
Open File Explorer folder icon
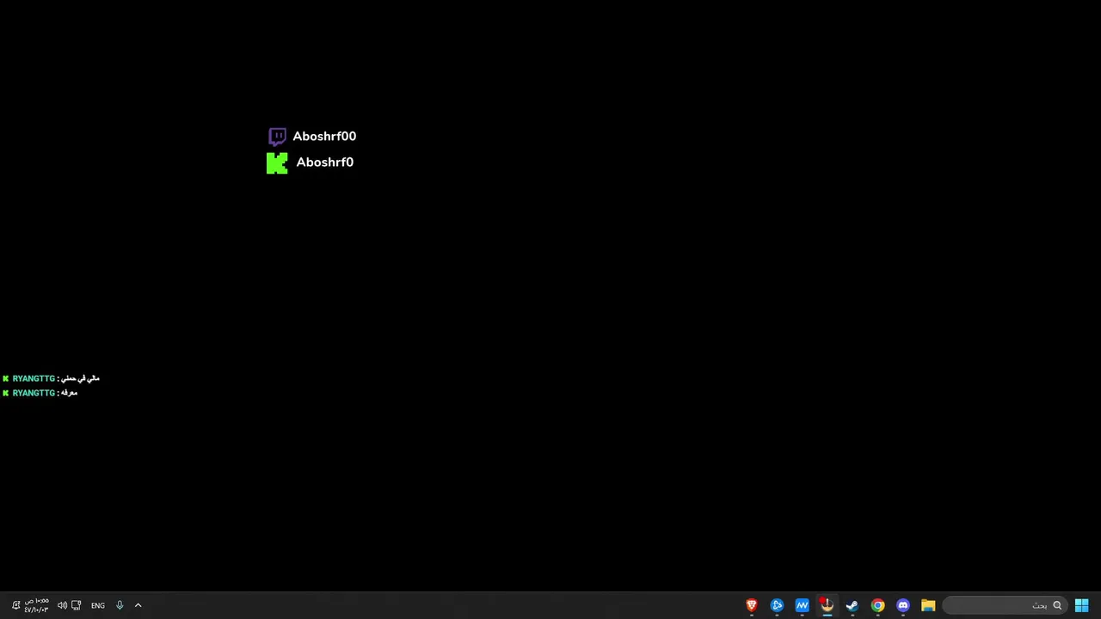928,605
